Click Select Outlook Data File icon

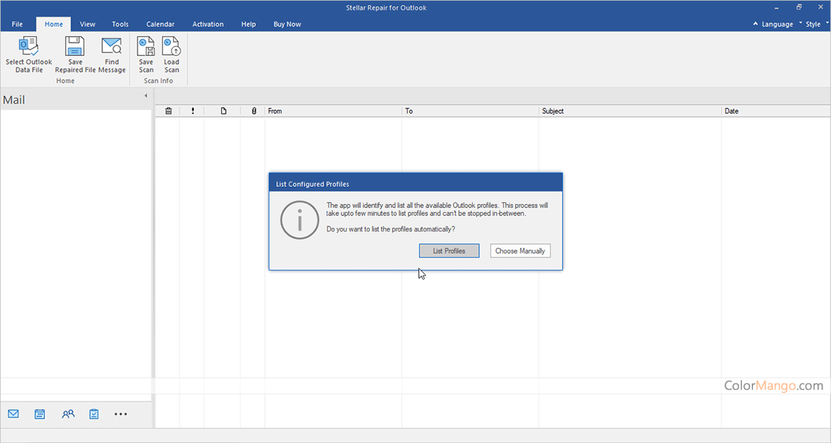(29, 47)
